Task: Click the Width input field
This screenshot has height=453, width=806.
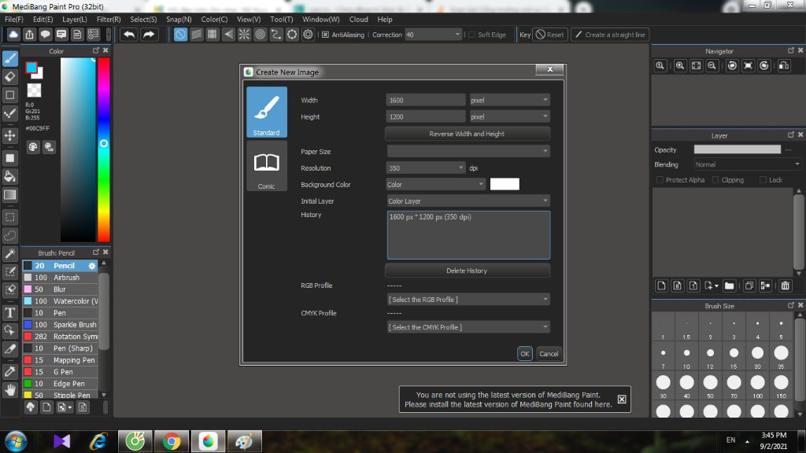Action: (x=426, y=100)
